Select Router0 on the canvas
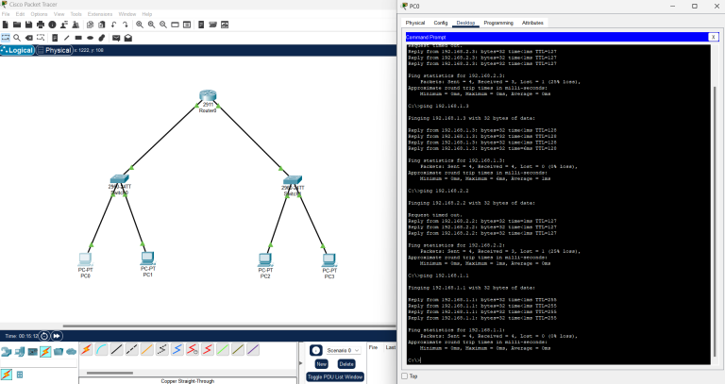Screen dimensions: 725x384 208,95
